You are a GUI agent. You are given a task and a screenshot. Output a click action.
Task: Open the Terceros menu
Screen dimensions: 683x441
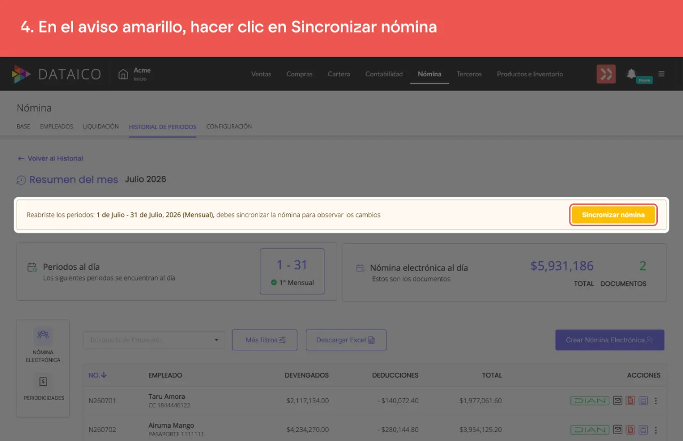(x=469, y=74)
